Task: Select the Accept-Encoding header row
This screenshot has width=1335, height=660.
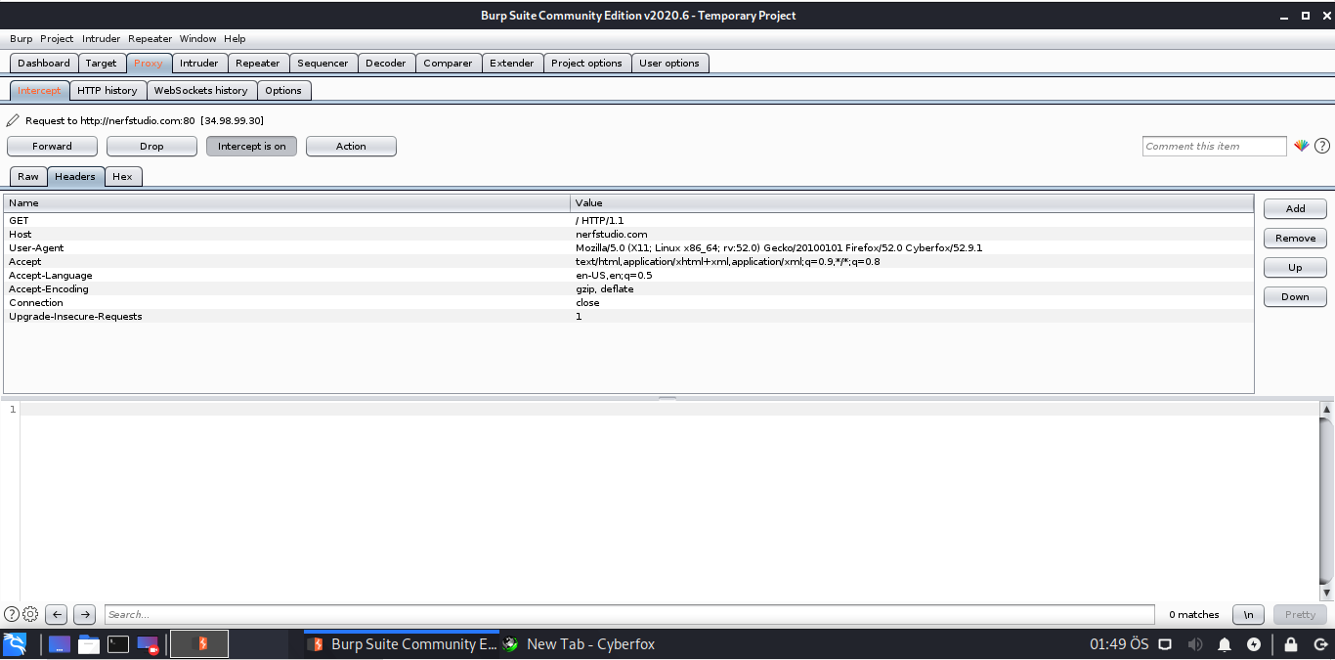Action: tap(628, 288)
